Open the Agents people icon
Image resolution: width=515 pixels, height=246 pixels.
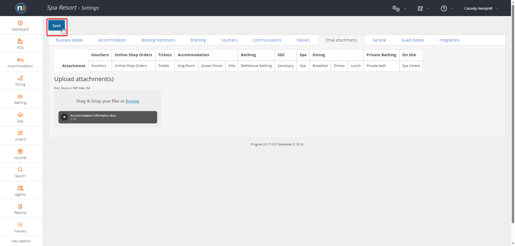[x=20, y=188]
